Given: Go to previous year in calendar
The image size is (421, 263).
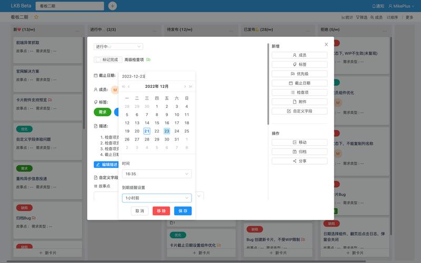Looking at the screenshot, I should pyautogui.click(x=124, y=86).
